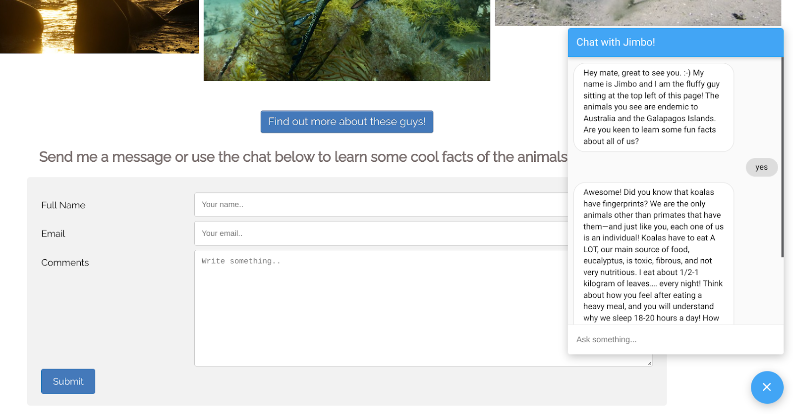Open the golden sunset photo
The height and width of the screenshot is (414, 793).
pos(99,26)
